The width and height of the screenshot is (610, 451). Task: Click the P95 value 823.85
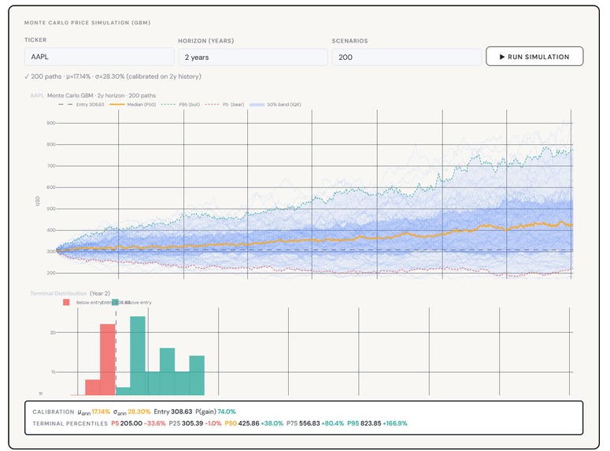coord(371,423)
